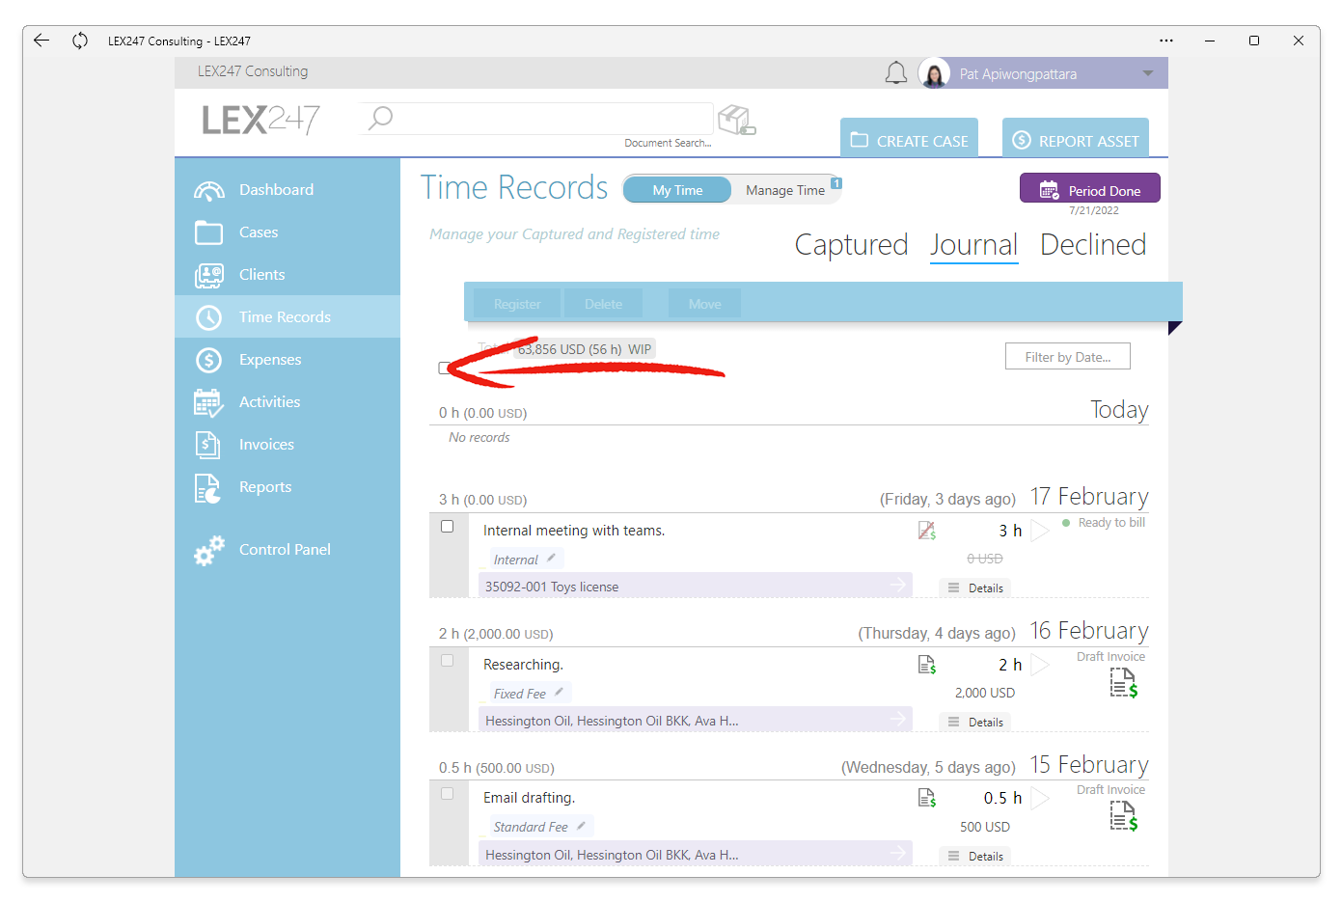Expand Details for Email drafting record
Viewport: 1342px width, 902px height.
click(x=975, y=856)
